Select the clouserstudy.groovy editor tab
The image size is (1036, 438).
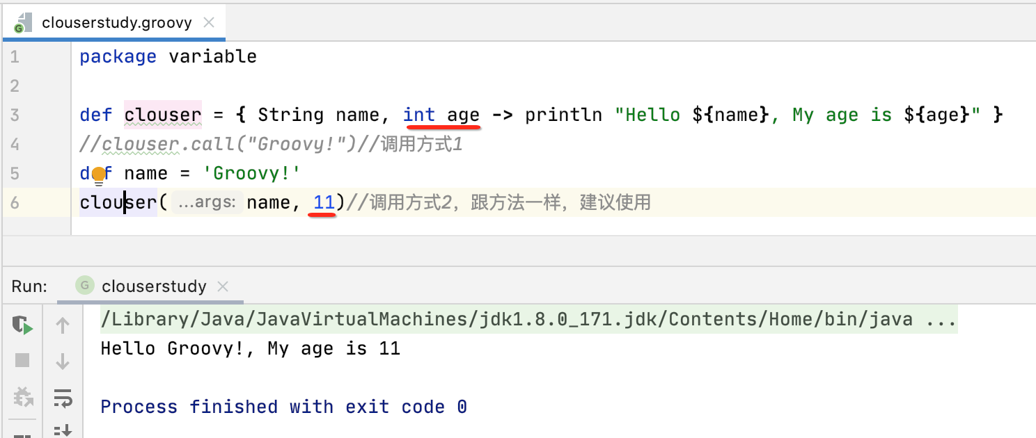pos(116,22)
